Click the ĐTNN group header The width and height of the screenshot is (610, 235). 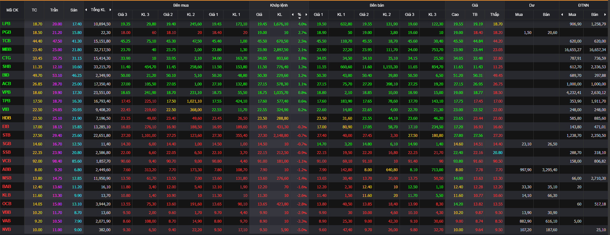tap(584, 5)
